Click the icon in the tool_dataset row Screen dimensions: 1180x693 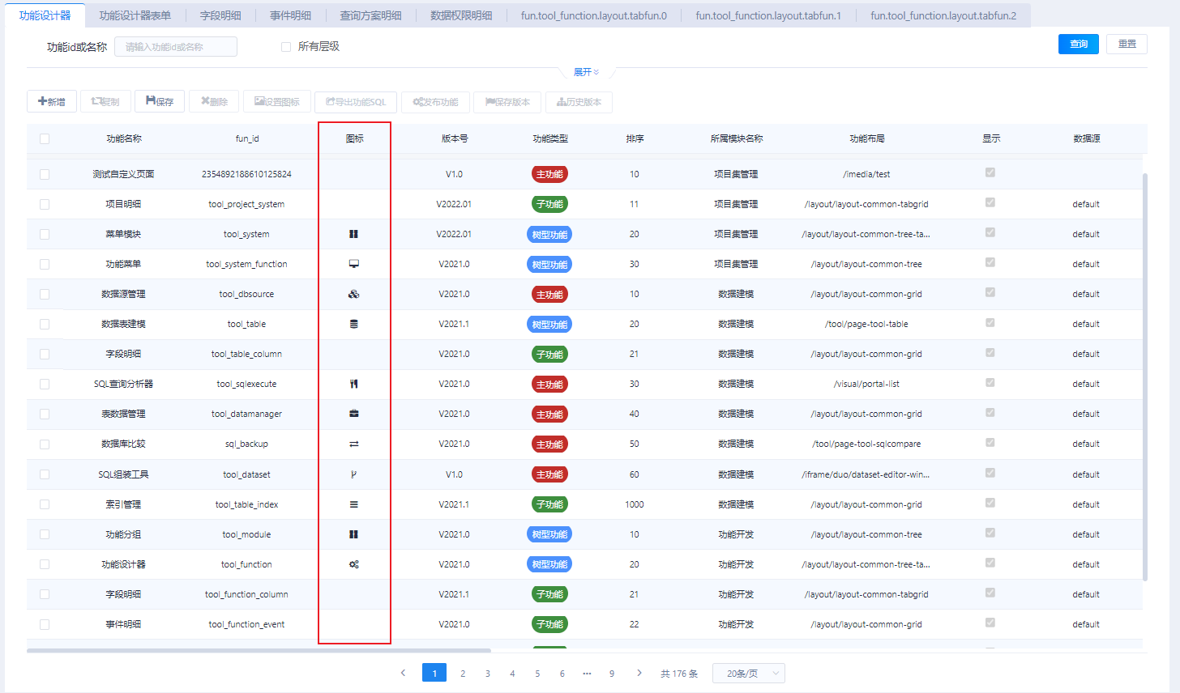(x=353, y=474)
